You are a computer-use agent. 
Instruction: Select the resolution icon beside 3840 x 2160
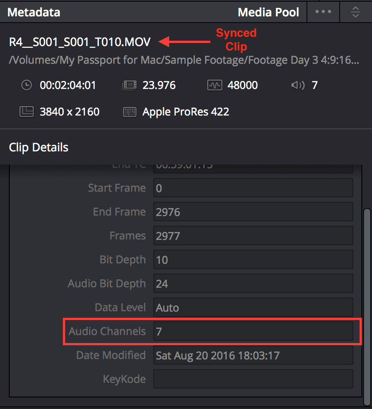26,112
